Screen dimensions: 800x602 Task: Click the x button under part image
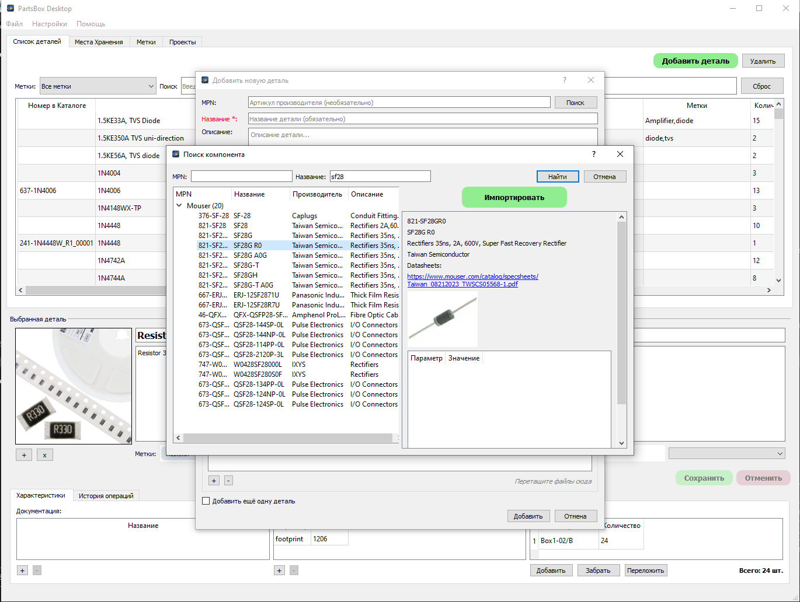(x=45, y=455)
